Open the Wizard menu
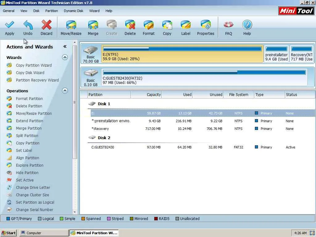 pos(94,11)
